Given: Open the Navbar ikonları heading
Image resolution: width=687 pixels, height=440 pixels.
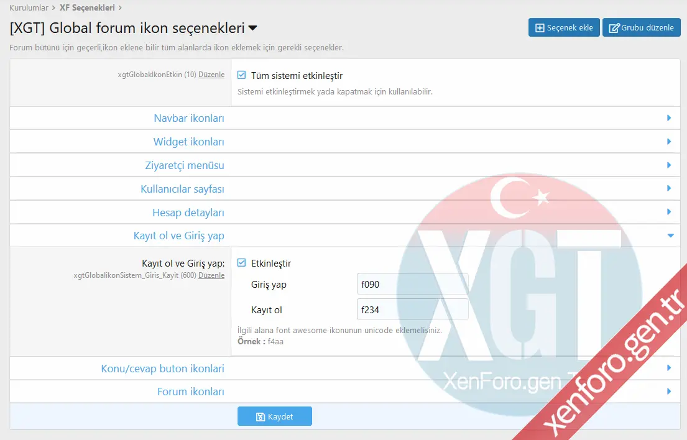Looking at the screenshot, I should coord(189,118).
